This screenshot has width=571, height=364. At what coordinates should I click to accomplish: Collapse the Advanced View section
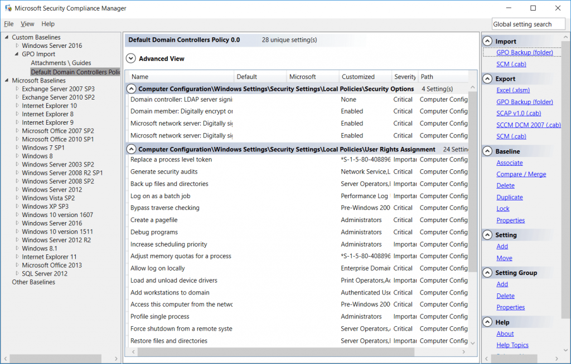(x=131, y=58)
